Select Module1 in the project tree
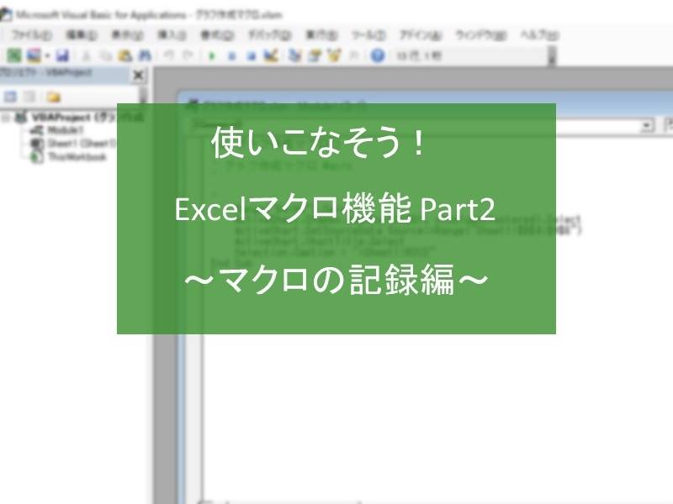Viewport: 673px width, 504px height. point(64,131)
